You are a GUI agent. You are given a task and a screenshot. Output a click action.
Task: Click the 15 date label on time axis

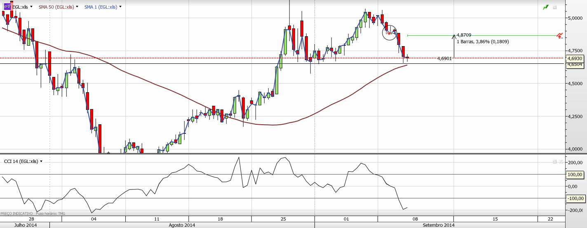click(495, 219)
